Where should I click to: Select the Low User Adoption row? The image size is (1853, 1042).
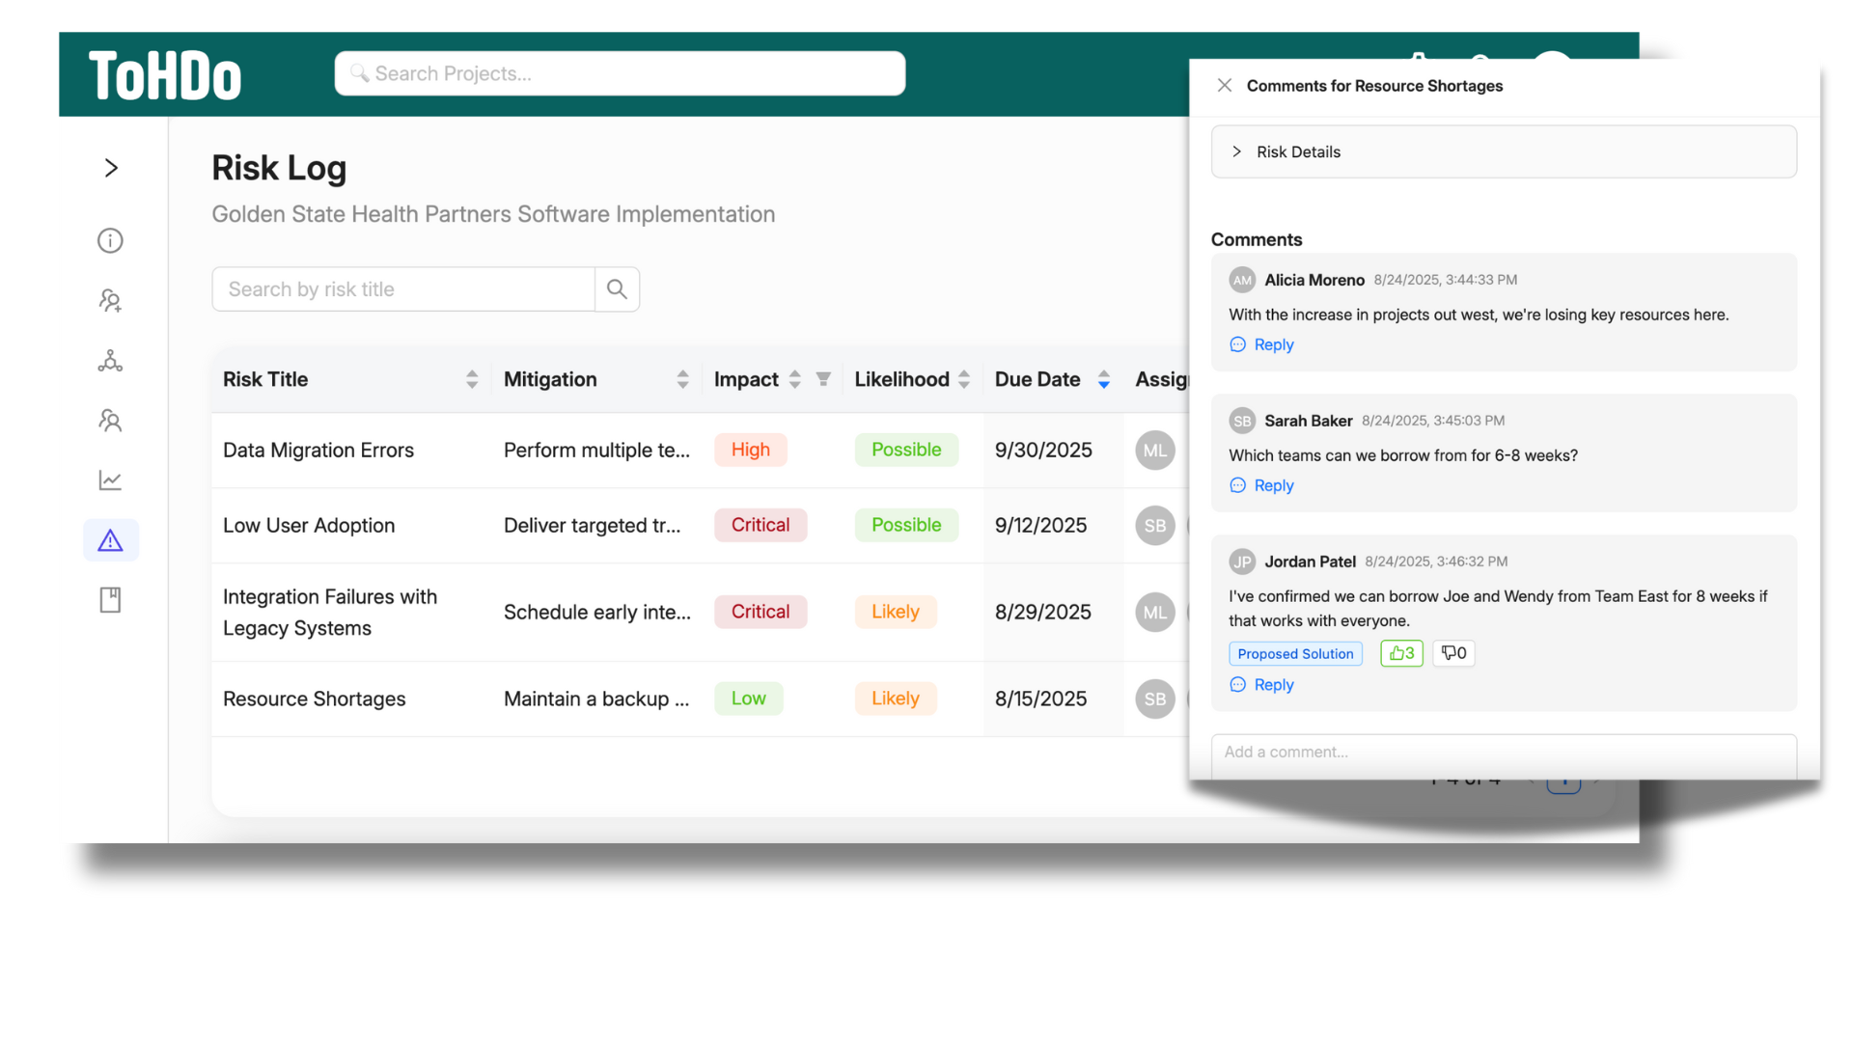tap(309, 525)
